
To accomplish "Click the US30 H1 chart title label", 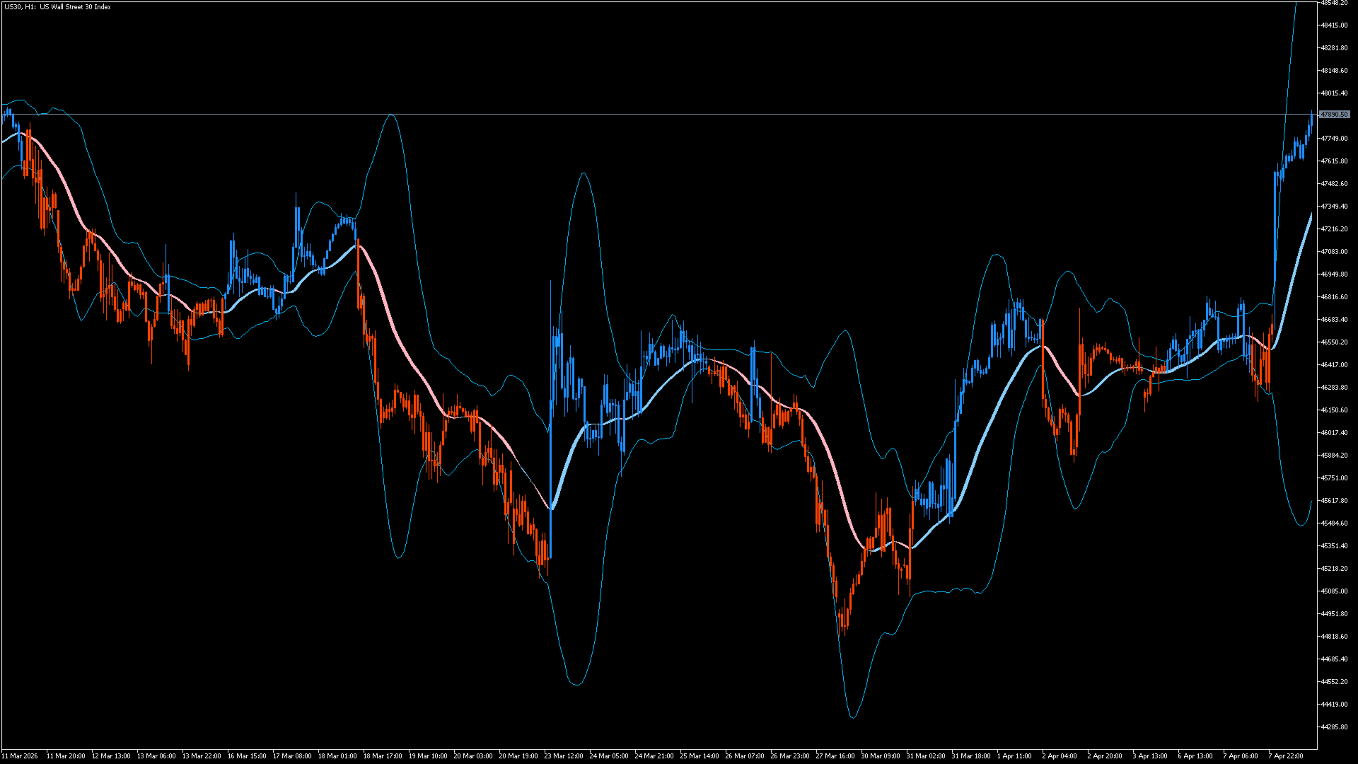I will coord(57,7).
